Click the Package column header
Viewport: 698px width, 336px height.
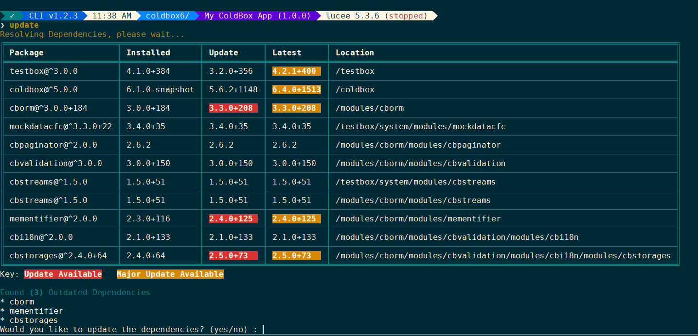click(27, 52)
